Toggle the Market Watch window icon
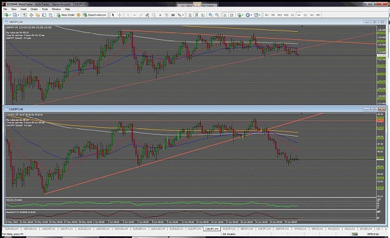 pos(24,15)
